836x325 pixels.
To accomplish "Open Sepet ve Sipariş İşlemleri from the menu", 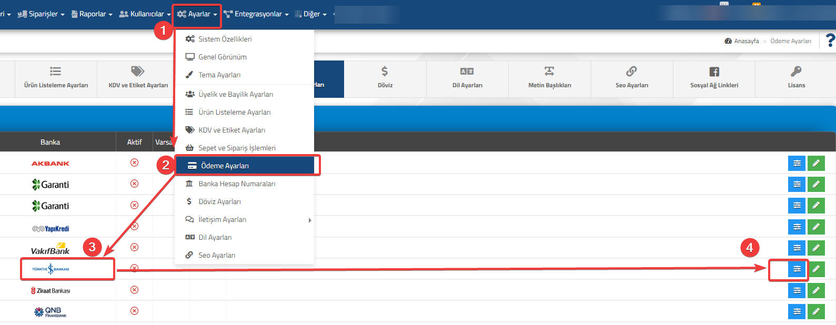I will click(245, 148).
